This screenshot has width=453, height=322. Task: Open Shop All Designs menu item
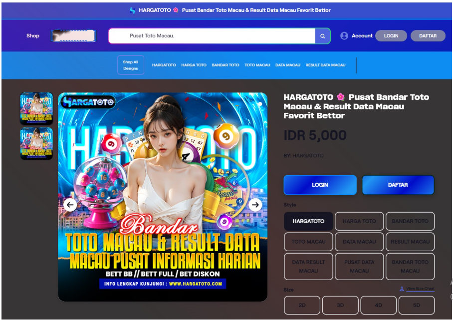point(131,65)
